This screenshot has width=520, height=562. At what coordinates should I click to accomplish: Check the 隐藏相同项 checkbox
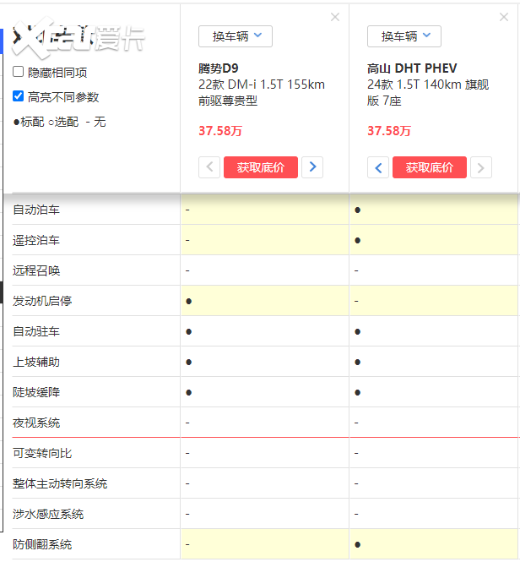(x=19, y=72)
